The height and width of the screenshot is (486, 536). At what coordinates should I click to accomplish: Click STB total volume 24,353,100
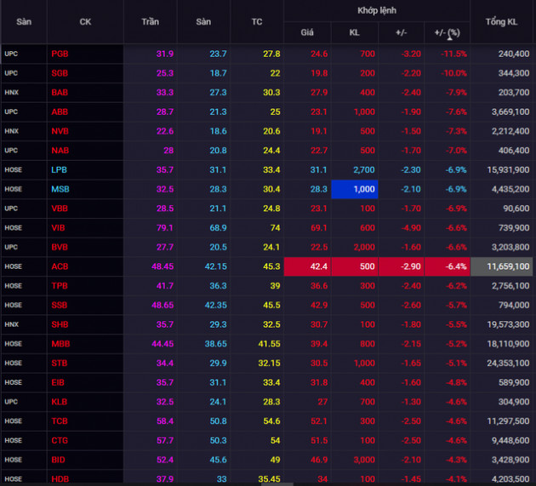point(508,363)
